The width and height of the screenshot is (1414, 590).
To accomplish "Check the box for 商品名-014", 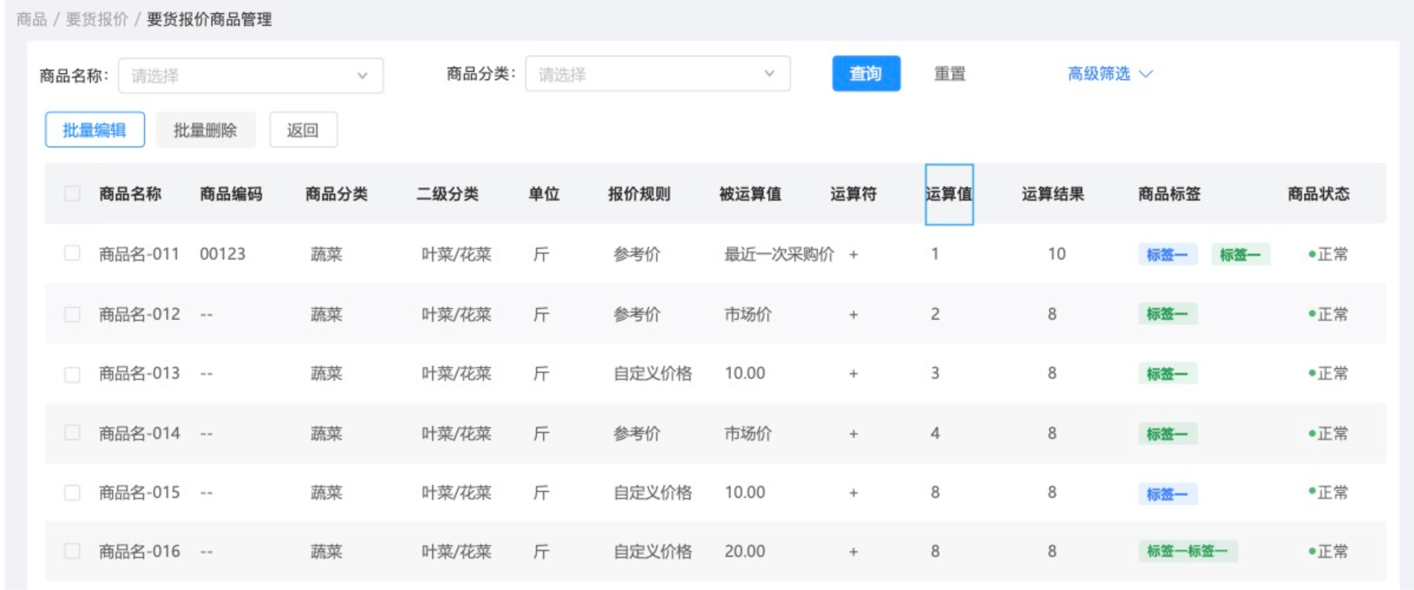I will click(72, 432).
